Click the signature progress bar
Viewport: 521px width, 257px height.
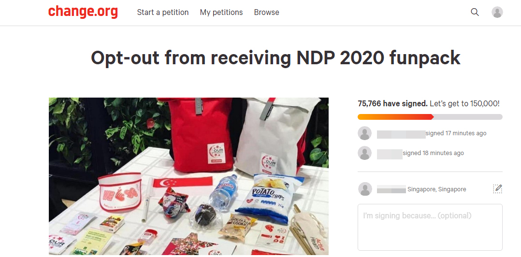[x=430, y=117]
